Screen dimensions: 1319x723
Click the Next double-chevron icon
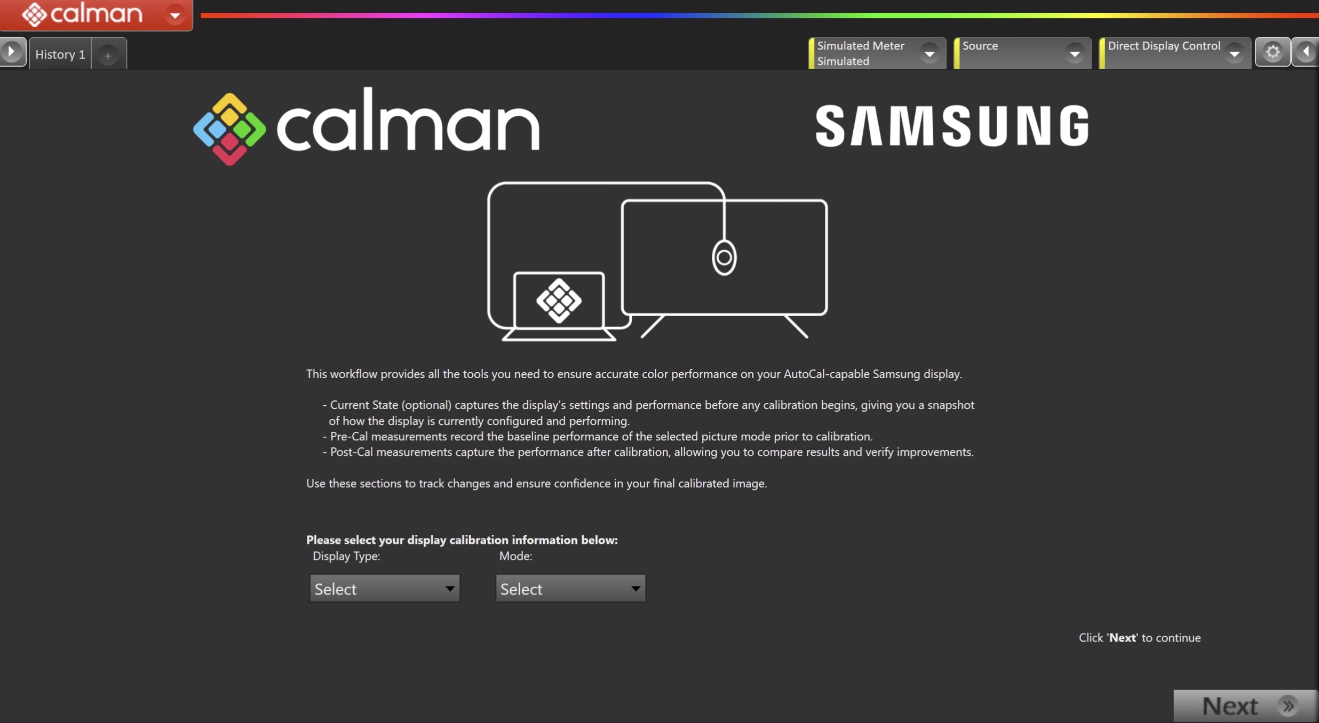coord(1288,706)
